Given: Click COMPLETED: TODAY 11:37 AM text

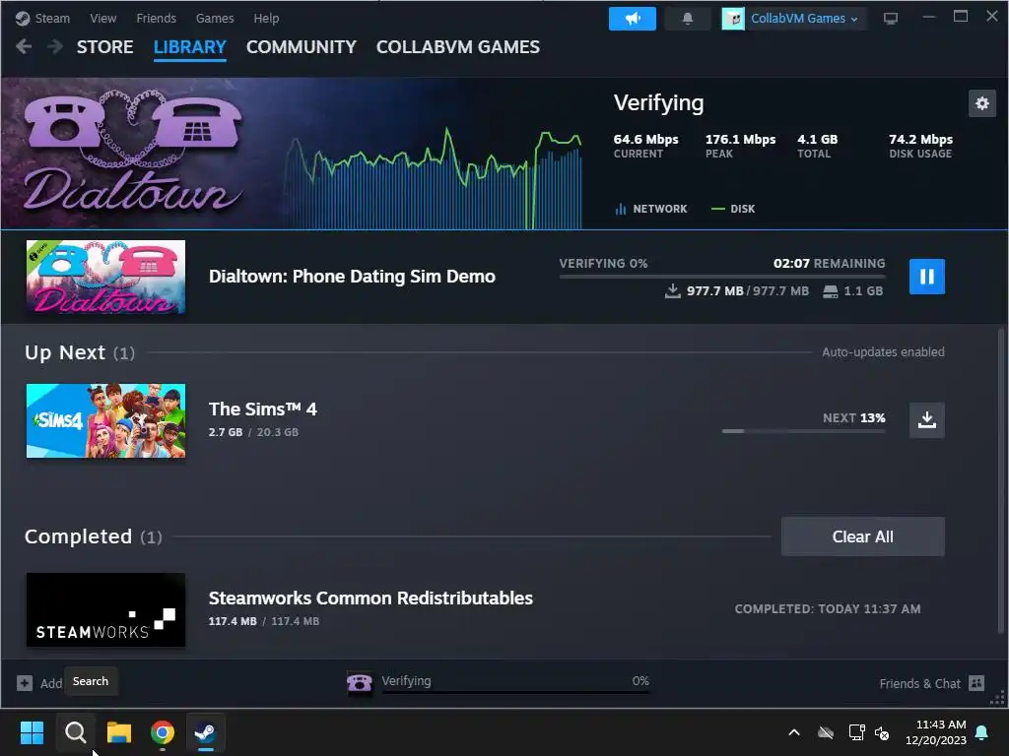Looking at the screenshot, I should (x=828, y=608).
